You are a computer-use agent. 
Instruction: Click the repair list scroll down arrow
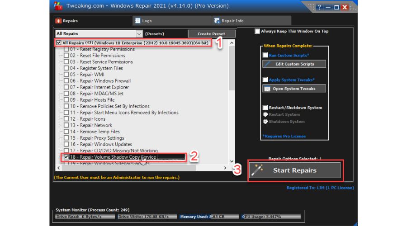point(232,161)
